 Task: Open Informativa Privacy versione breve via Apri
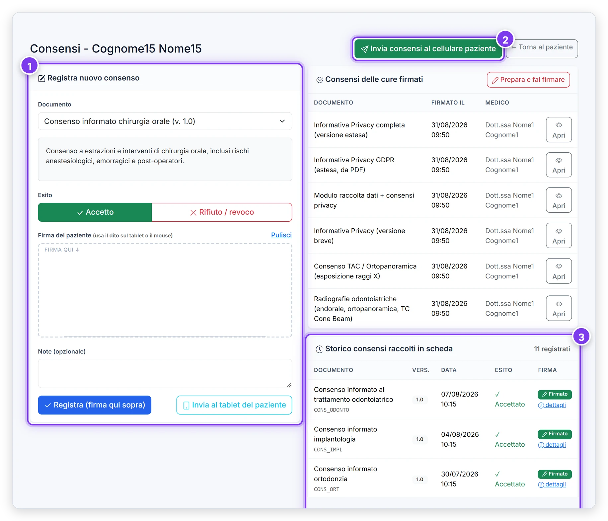pos(559,235)
